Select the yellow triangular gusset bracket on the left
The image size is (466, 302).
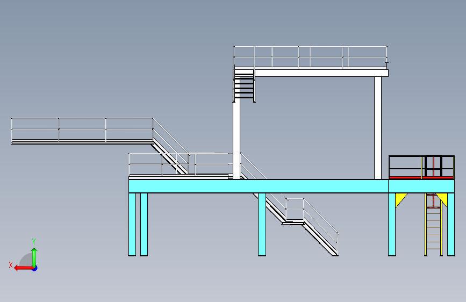point(401,200)
